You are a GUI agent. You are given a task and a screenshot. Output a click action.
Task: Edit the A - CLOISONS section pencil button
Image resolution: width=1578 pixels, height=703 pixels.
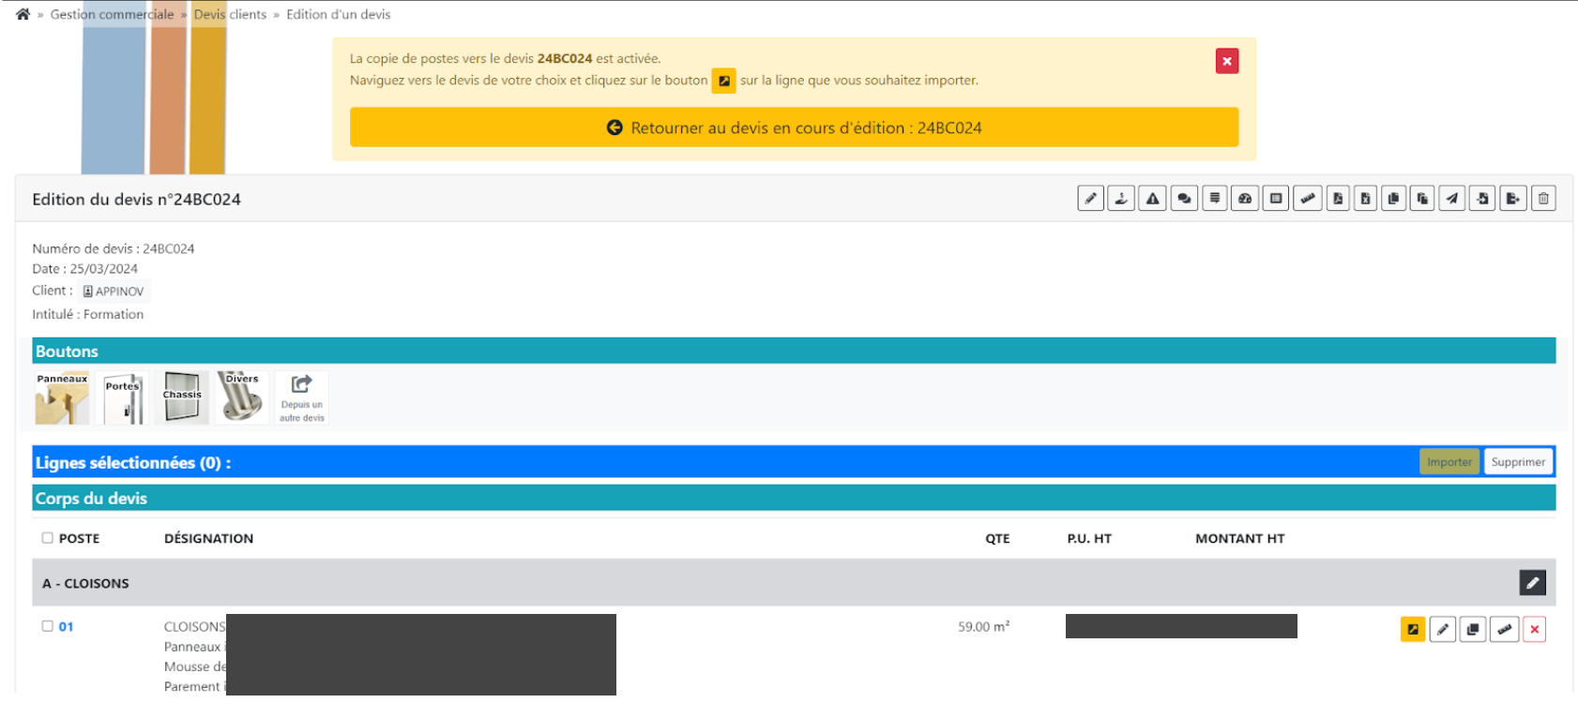1532,583
